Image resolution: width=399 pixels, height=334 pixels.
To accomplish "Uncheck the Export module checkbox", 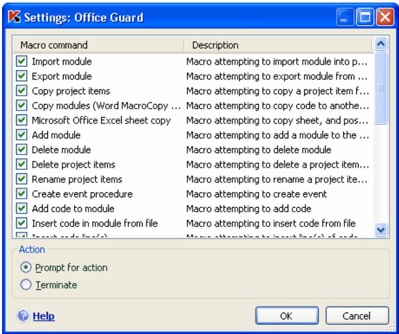I will 22,76.
